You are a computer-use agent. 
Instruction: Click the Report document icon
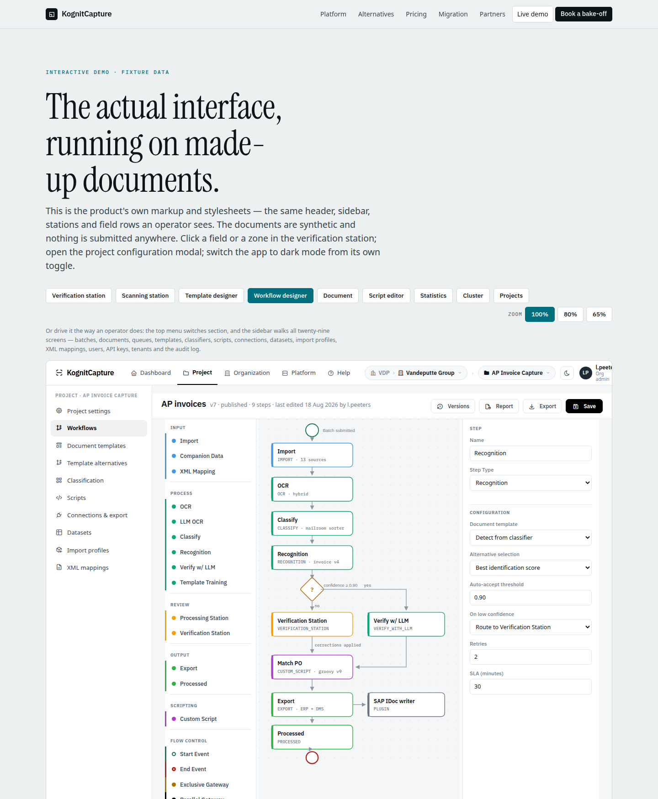coord(488,406)
